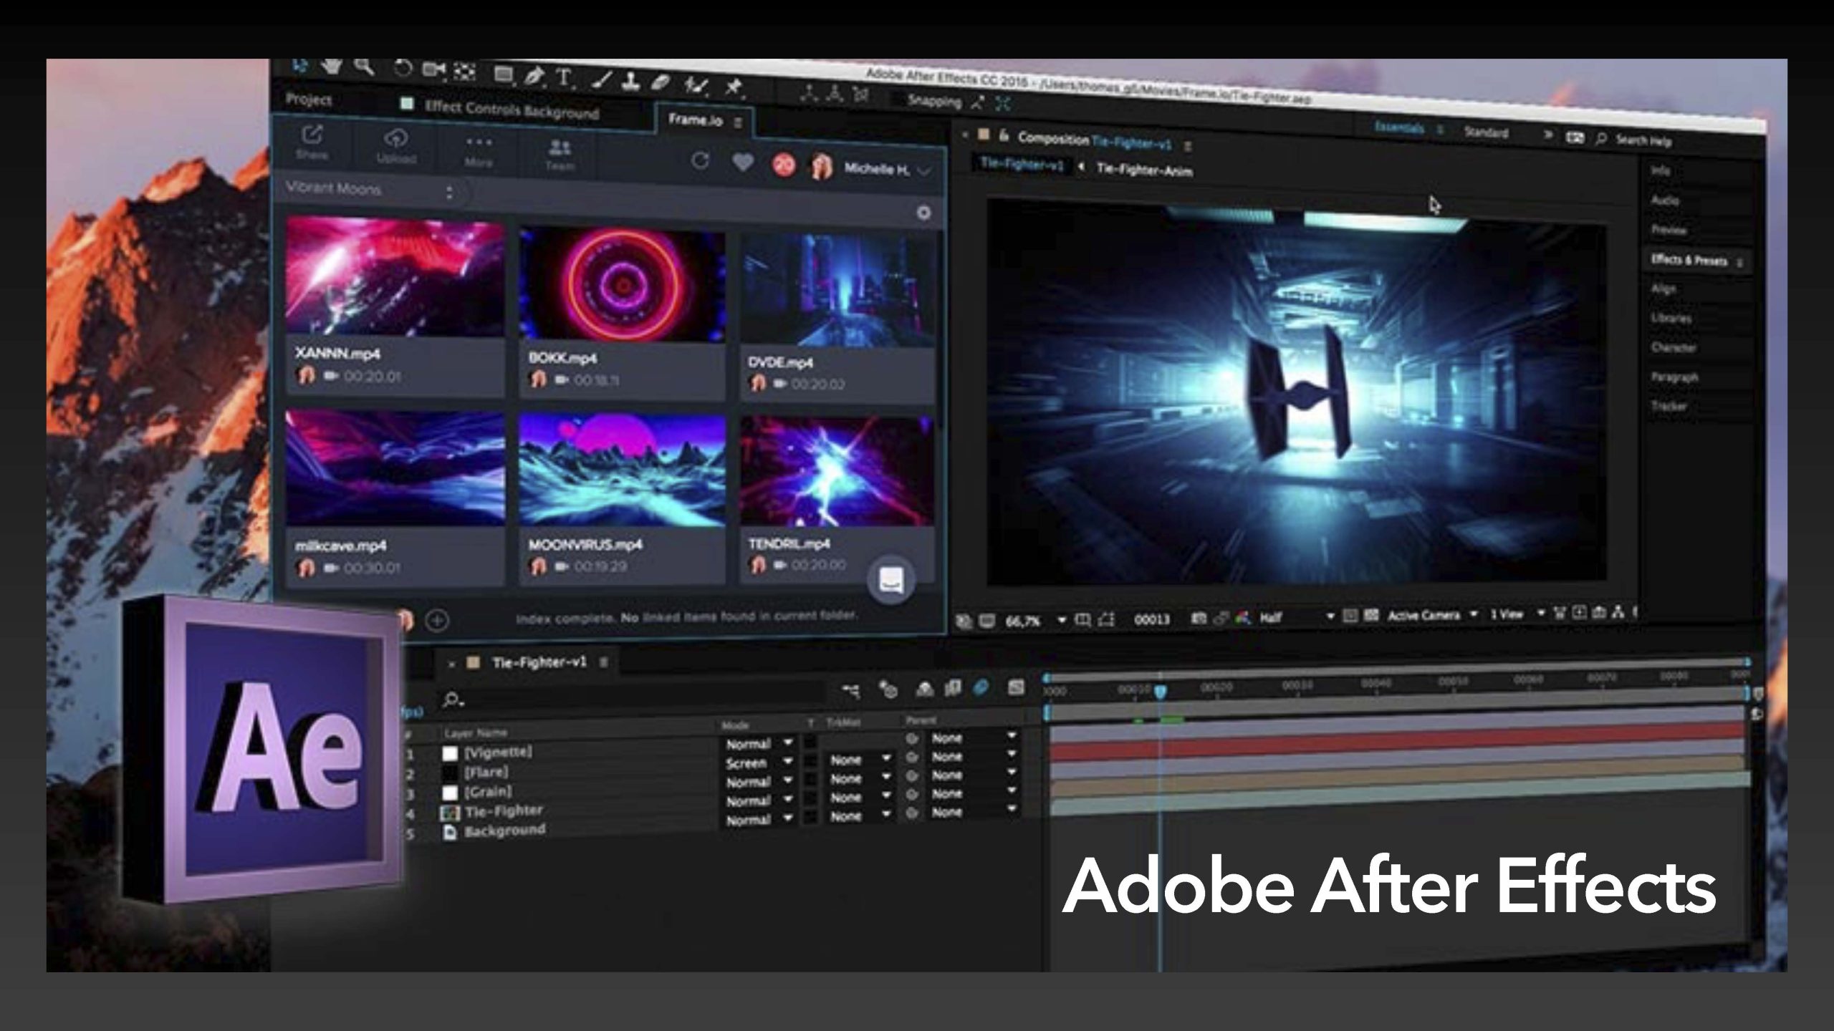
Task: Toggle frame blending switch in timeline
Action: 953,688
